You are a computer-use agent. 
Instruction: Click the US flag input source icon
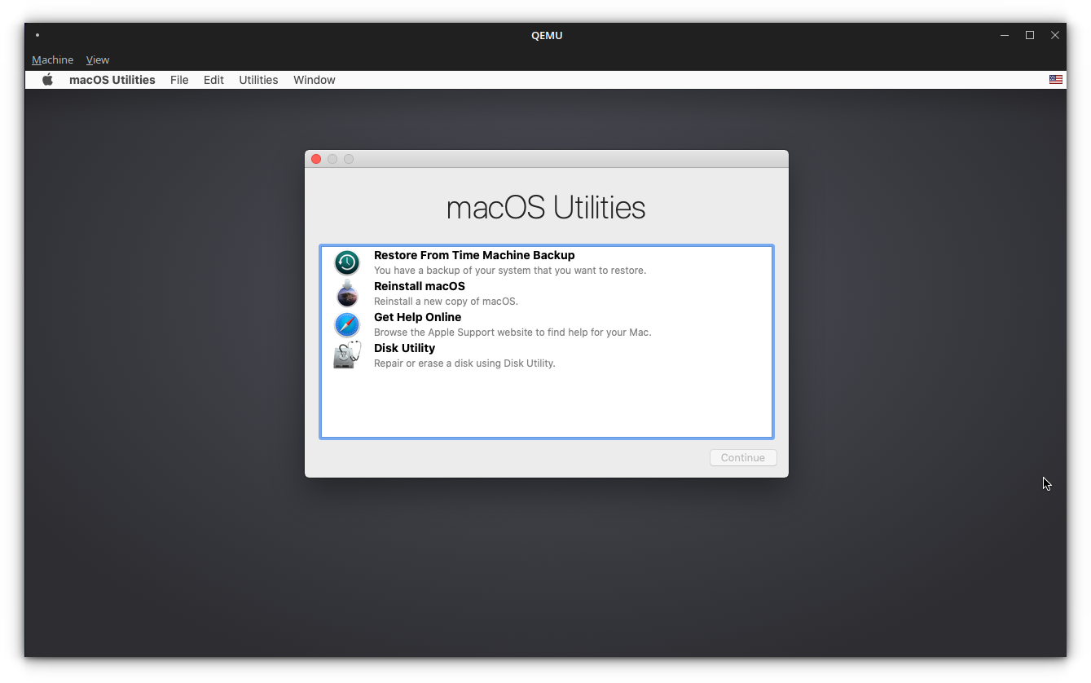(x=1056, y=79)
